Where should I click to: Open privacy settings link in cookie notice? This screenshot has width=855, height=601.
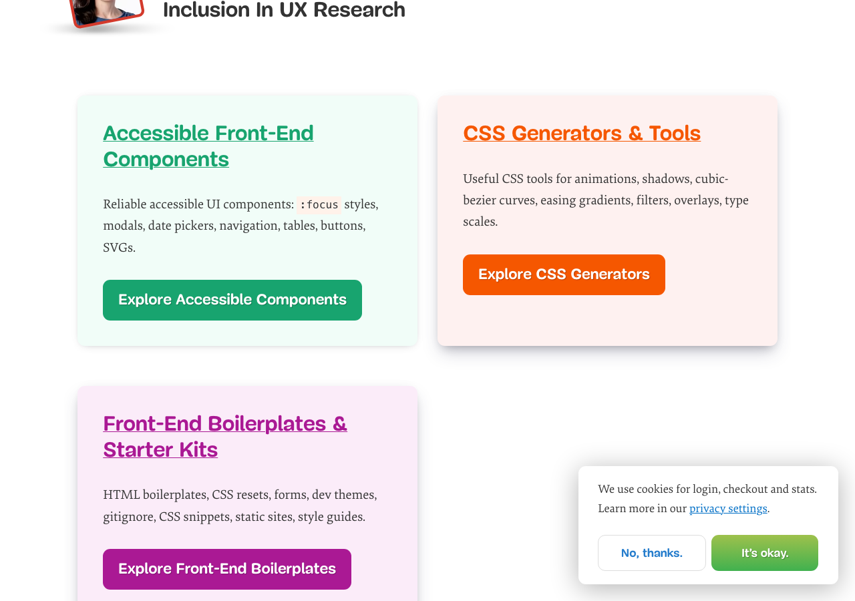pyautogui.click(x=728, y=508)
